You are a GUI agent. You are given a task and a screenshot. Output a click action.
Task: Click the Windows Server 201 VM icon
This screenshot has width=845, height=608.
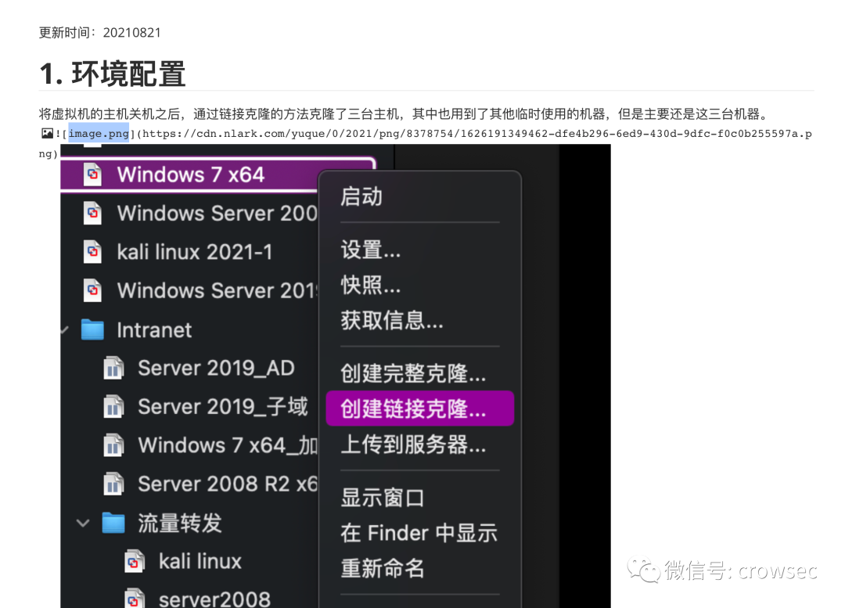tap(92, 290)
